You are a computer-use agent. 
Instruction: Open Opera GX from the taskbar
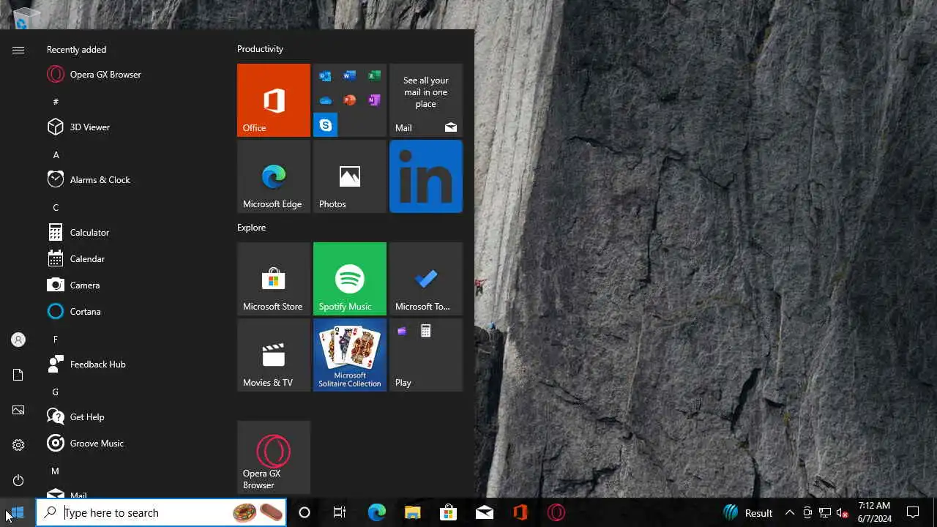coord(556,512)
